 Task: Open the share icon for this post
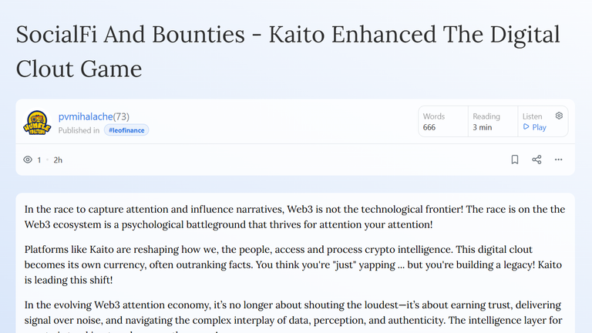[x=536, y=160]
